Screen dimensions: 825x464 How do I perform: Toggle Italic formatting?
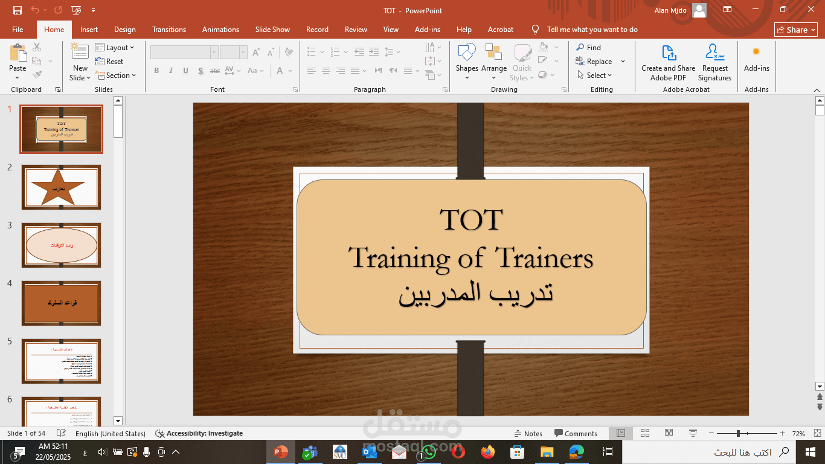171,71
